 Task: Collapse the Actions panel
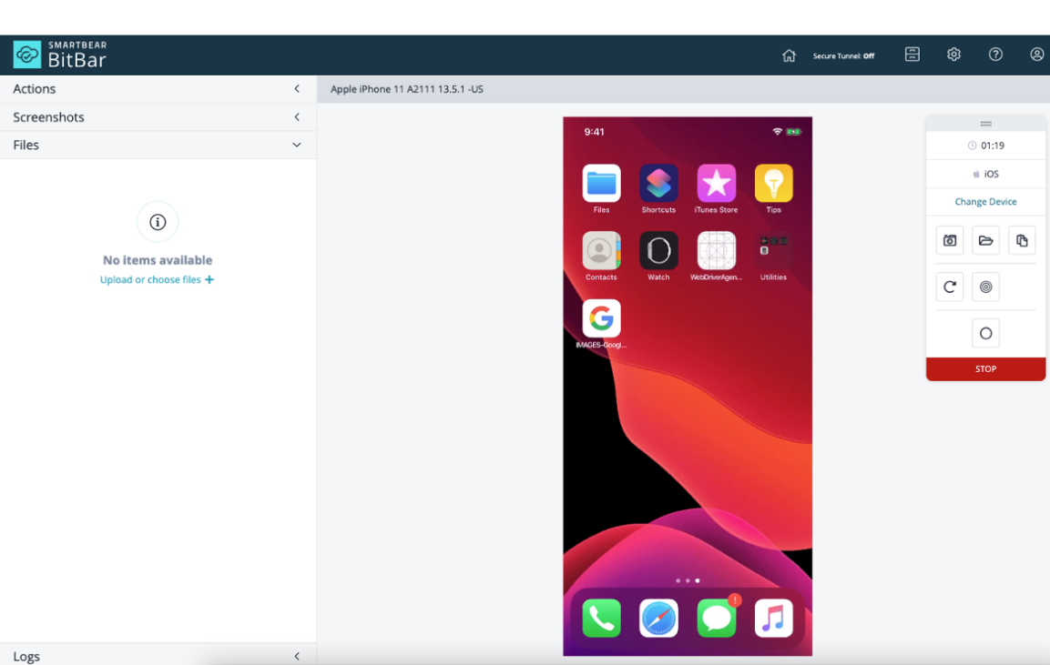click(x=296, y=88)
